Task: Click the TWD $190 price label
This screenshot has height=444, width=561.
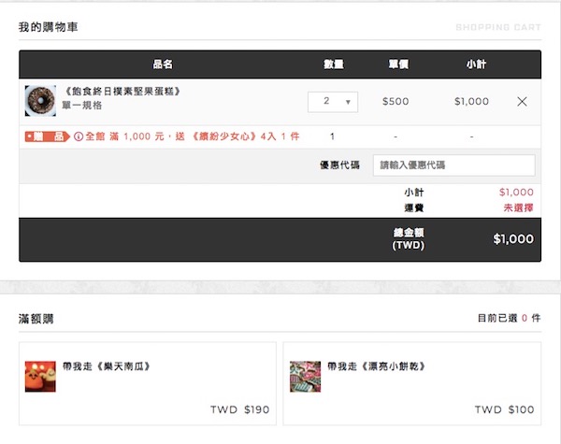Action: tap(239, 409)
